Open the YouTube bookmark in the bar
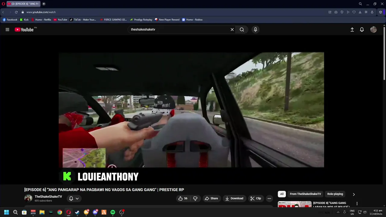 point(60,20)
